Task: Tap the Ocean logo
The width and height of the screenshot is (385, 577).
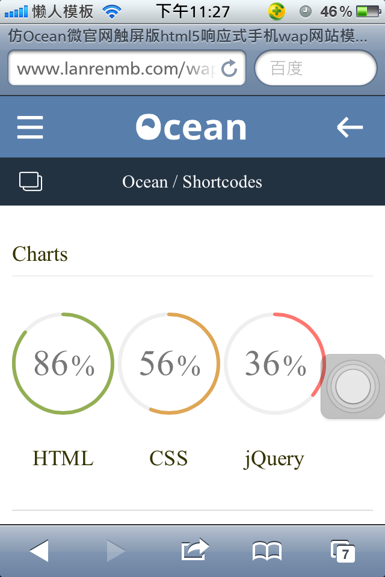Action: [x=191, y=127]
